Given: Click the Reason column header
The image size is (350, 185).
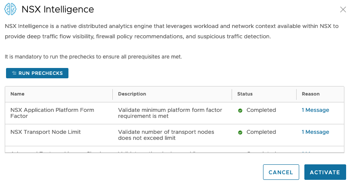Looking at the screenshot, I should pyautogui.click(x=310, y=94).
